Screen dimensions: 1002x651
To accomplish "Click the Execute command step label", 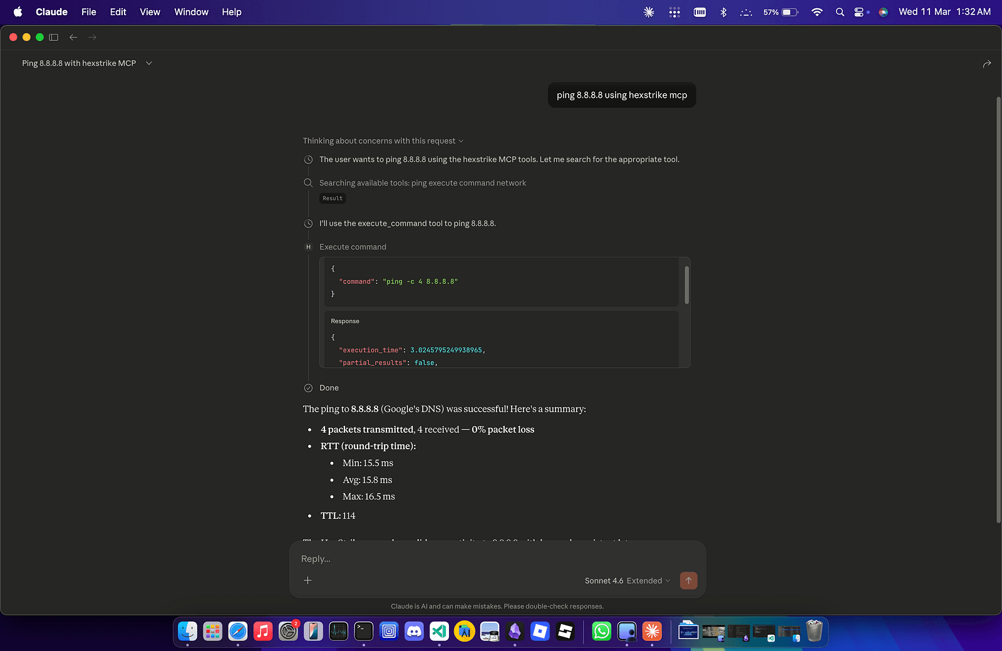I will click(x=353, y=247).
